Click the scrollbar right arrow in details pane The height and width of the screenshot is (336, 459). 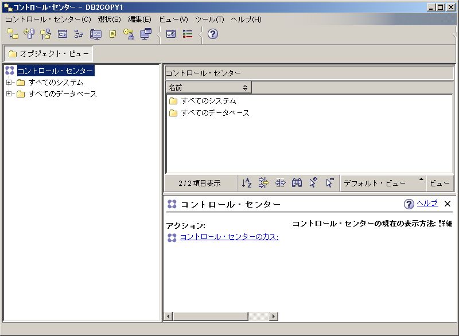(x=274, y=316)
